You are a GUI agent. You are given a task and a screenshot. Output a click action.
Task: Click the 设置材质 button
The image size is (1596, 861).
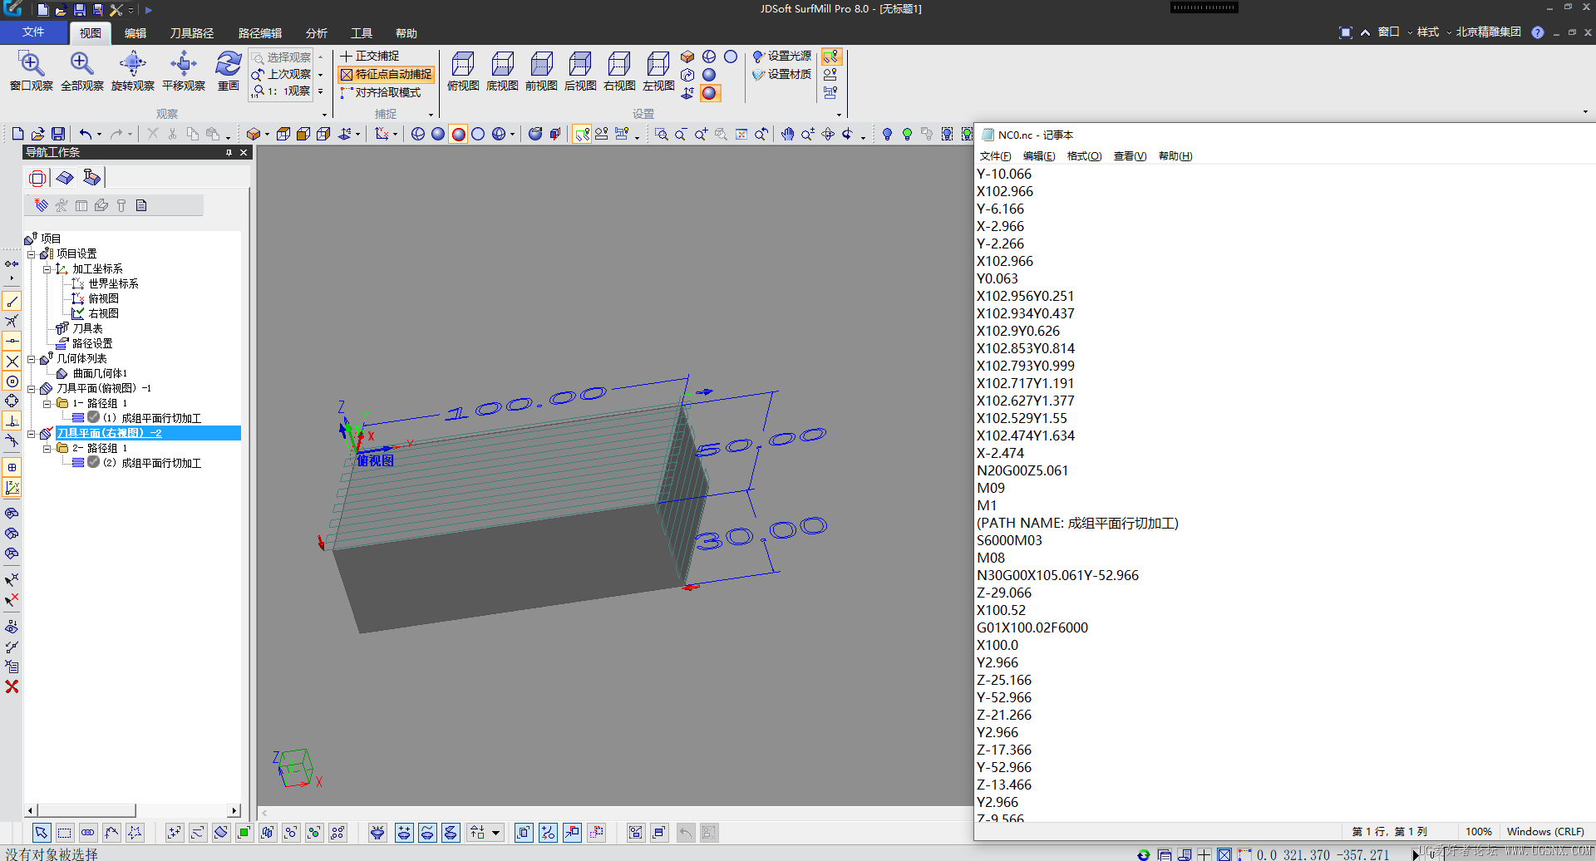781,74
